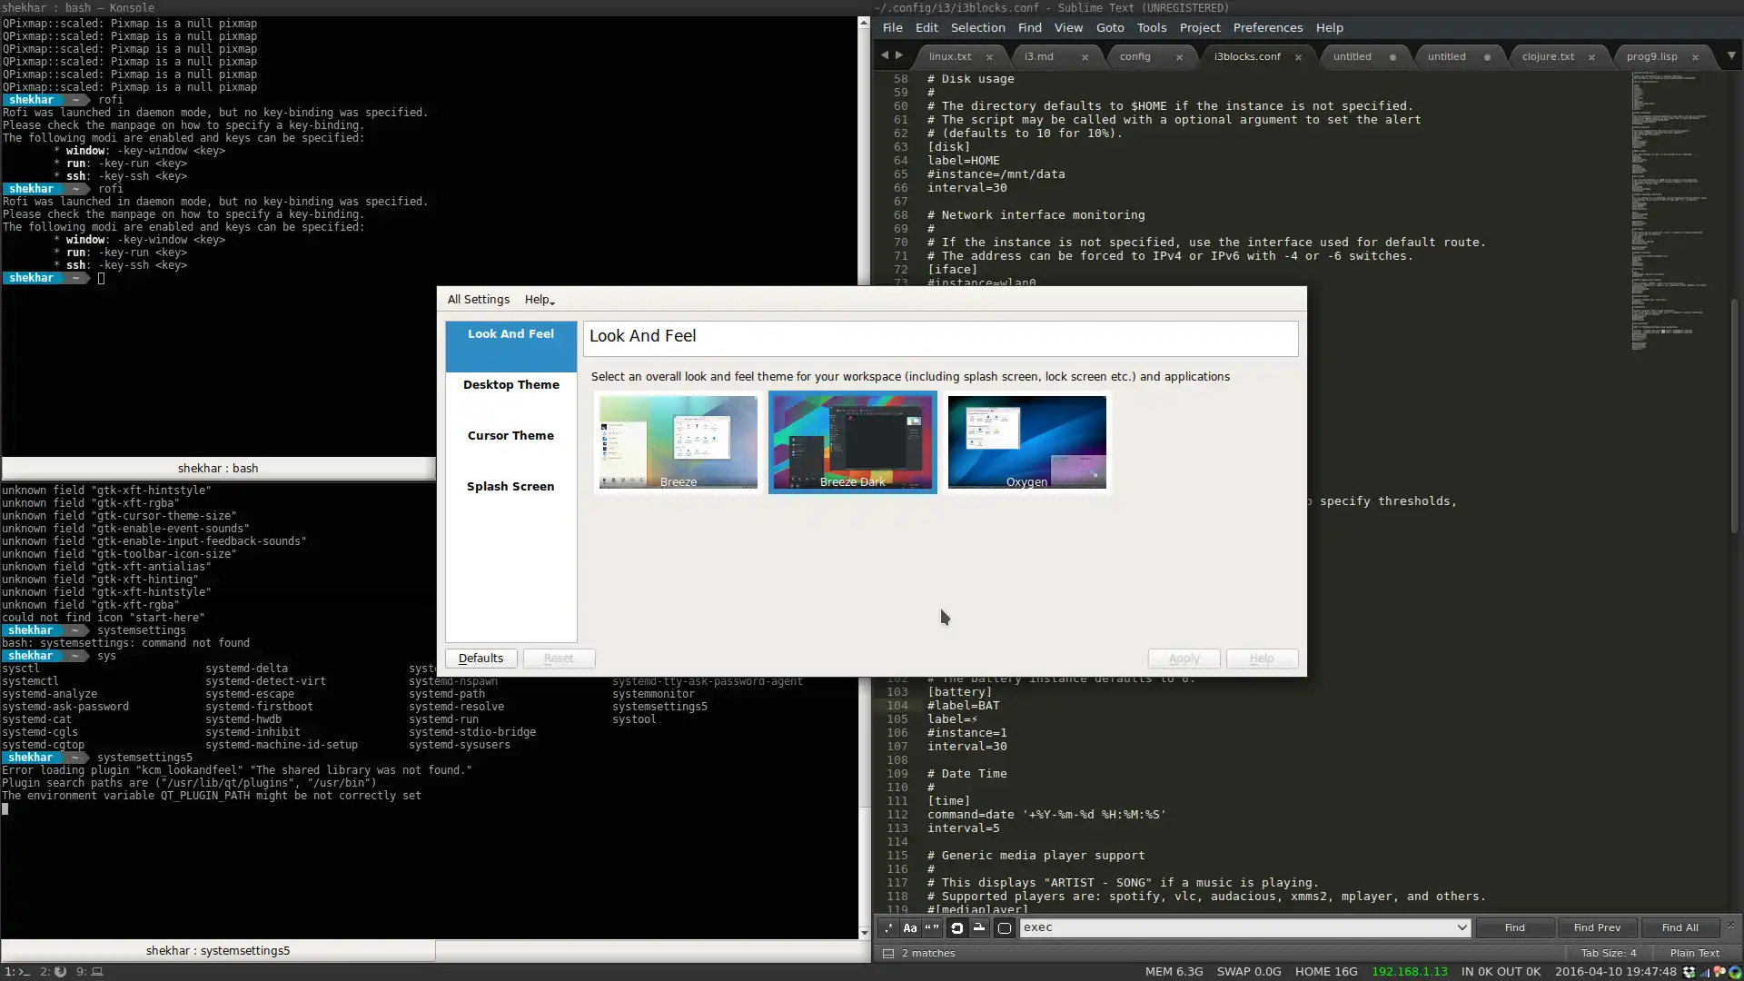
Task: Enable wrap-around search icon
Action: coord(956,927)
